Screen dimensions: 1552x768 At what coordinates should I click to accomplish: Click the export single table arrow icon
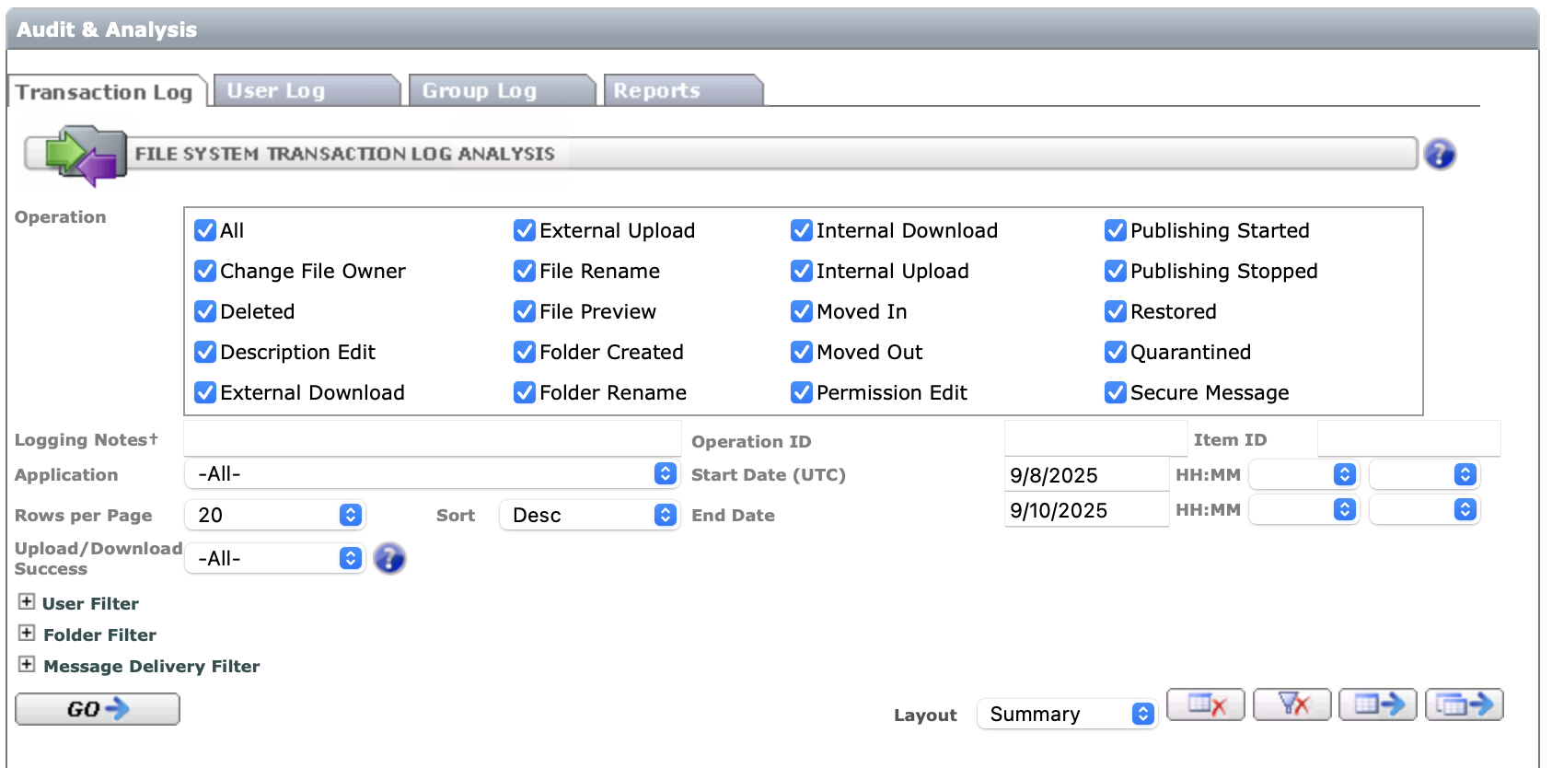point(1378,705)
